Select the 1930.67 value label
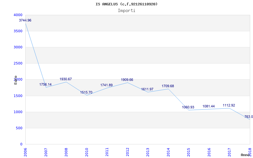This screenshot has height=158, width=253. [x=66, y=79]
